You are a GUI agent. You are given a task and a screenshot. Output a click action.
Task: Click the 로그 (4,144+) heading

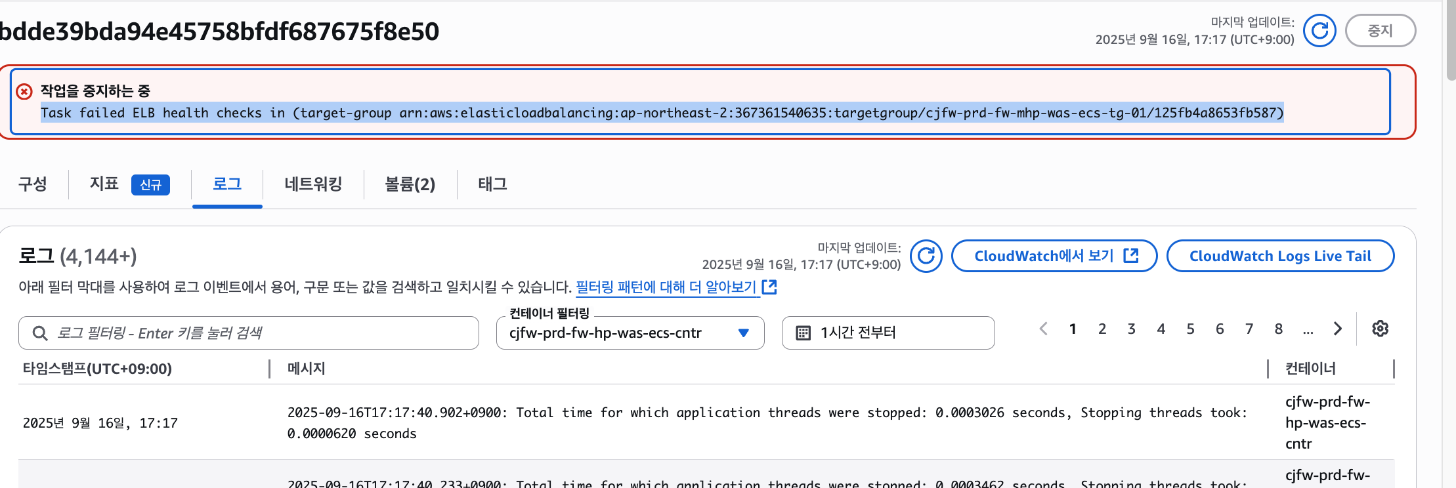pos(77,256)
